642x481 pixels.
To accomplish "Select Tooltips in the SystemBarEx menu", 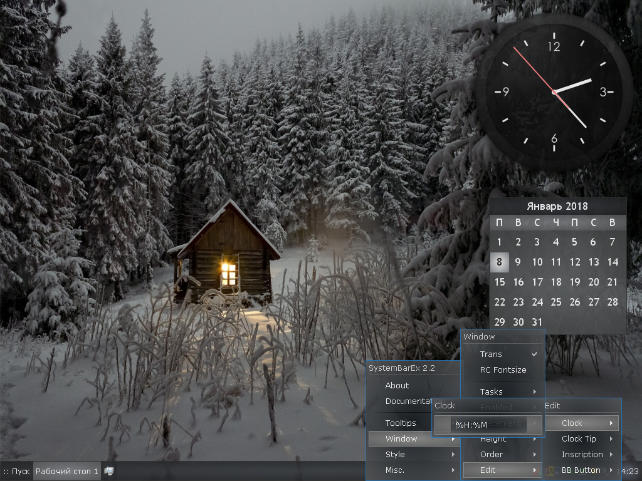I will [x=401, y=423].
